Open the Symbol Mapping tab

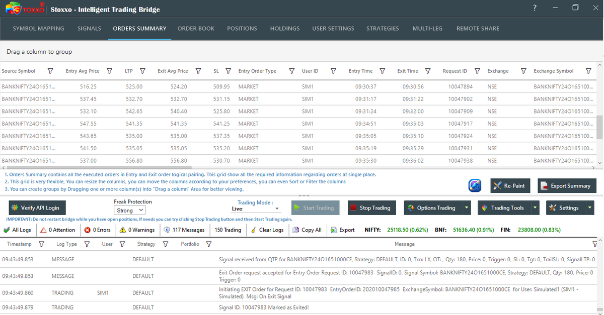(39, 29)
